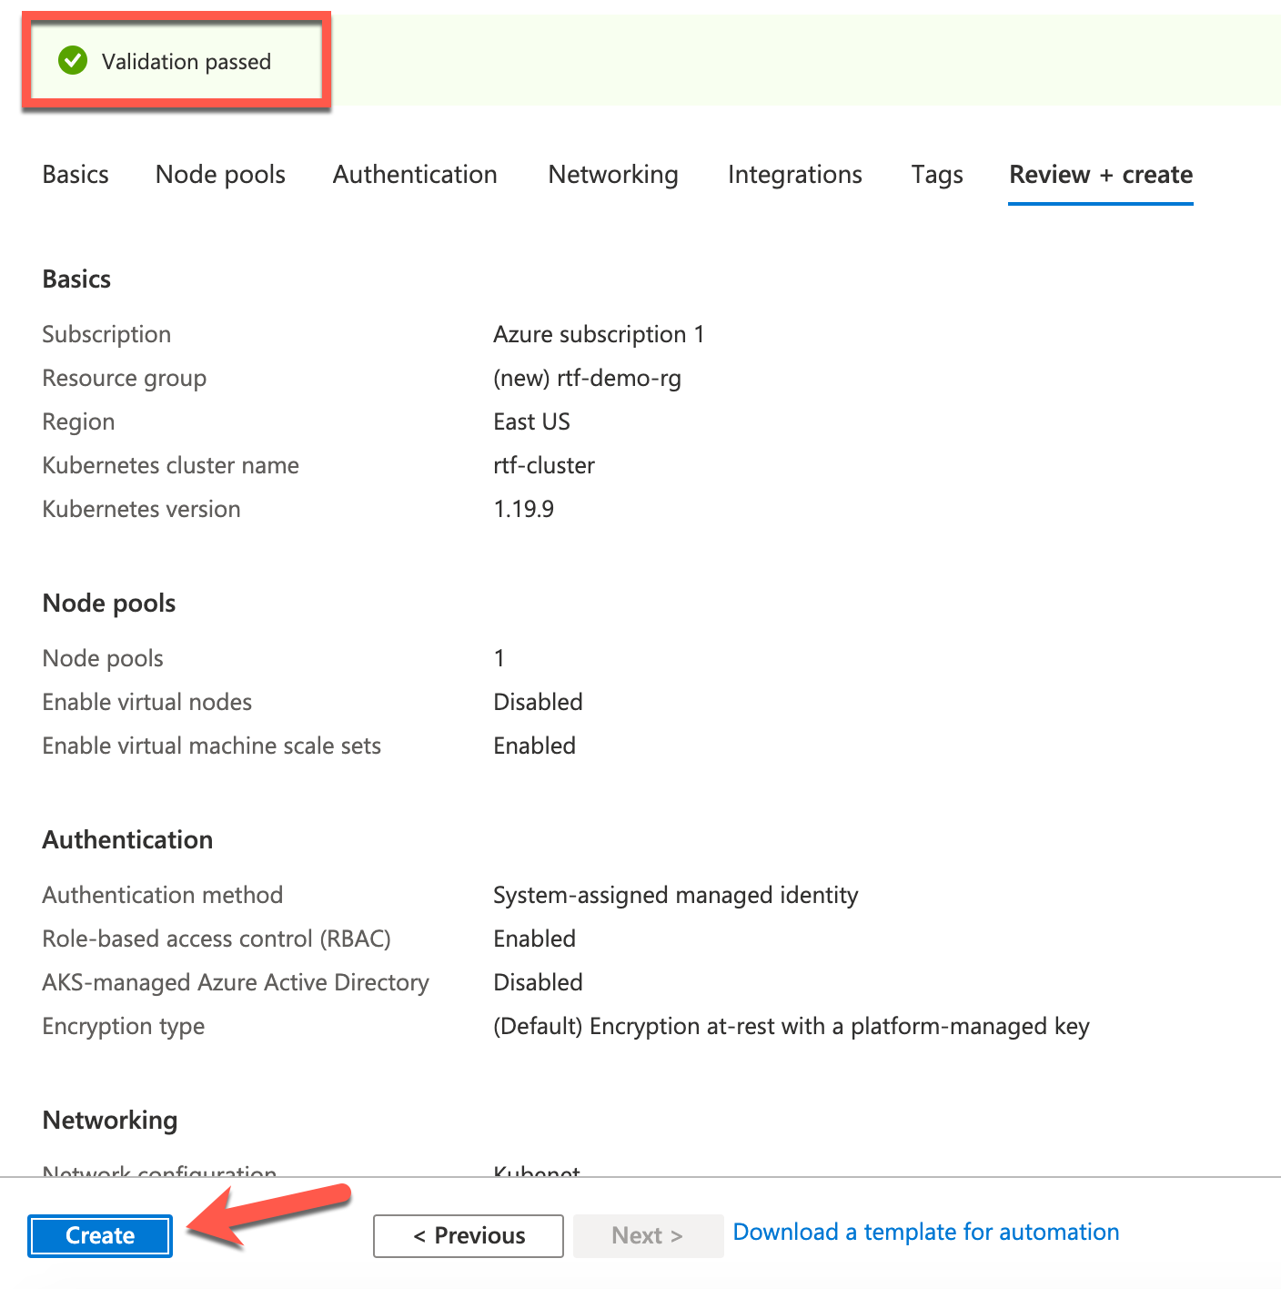Click the Networking section heading
The height and width of the screenshot is (1289, 1281).
pyautogui.click(x=110, y=1121)
